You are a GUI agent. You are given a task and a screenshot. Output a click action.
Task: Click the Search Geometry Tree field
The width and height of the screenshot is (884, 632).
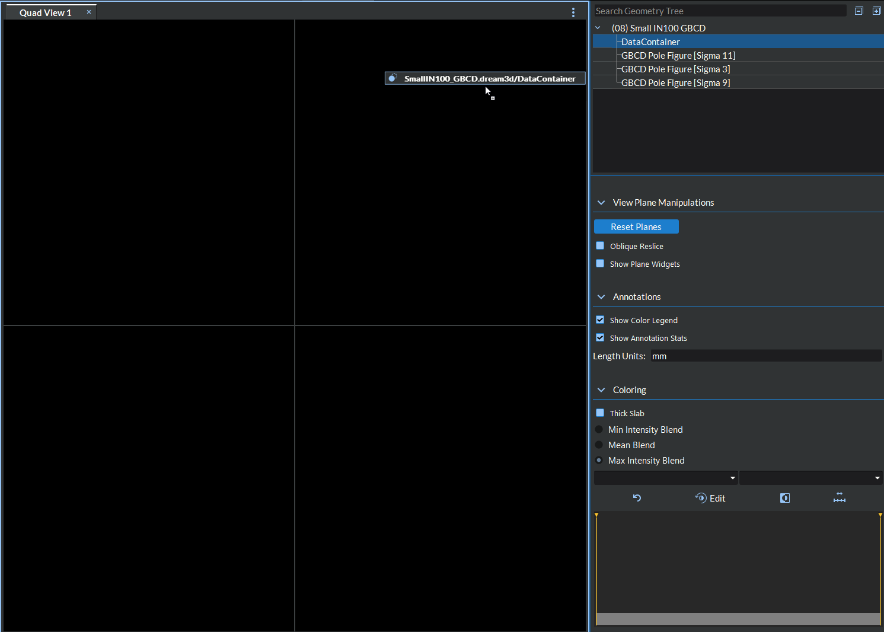(720, 11)
